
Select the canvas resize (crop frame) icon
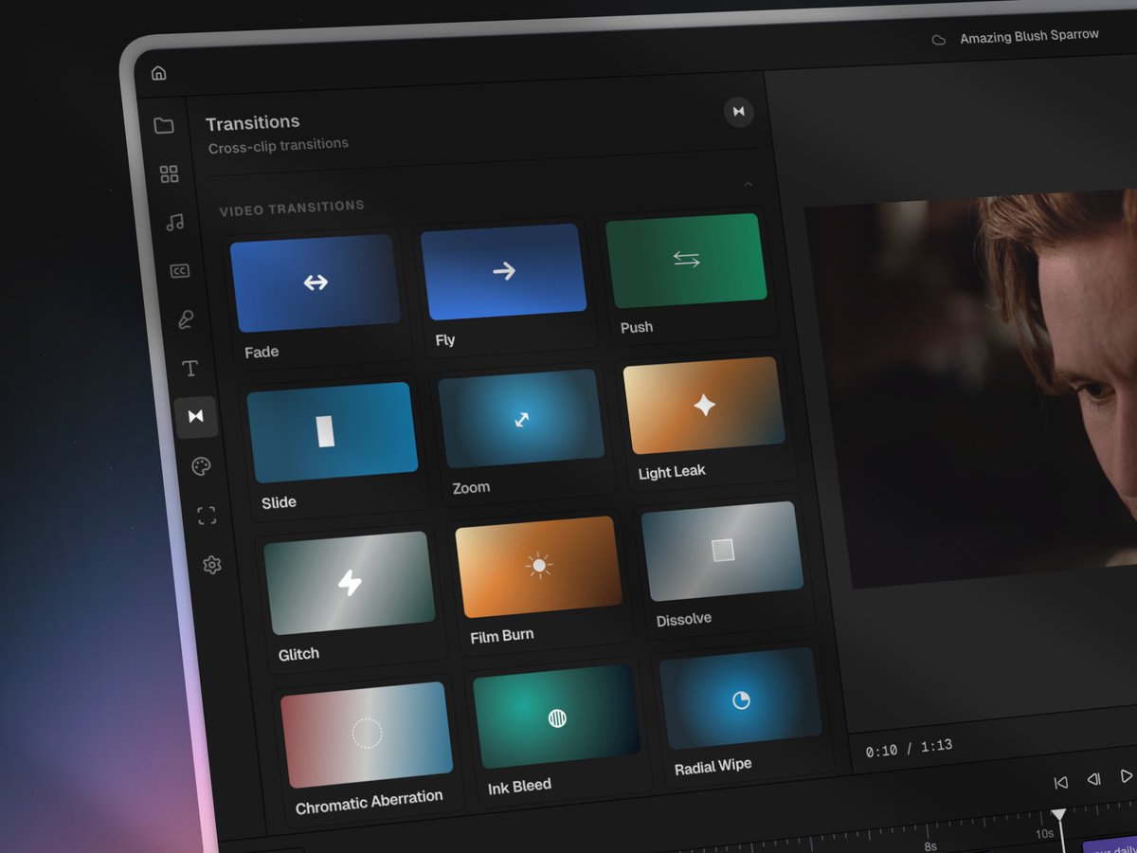[207, 515]
